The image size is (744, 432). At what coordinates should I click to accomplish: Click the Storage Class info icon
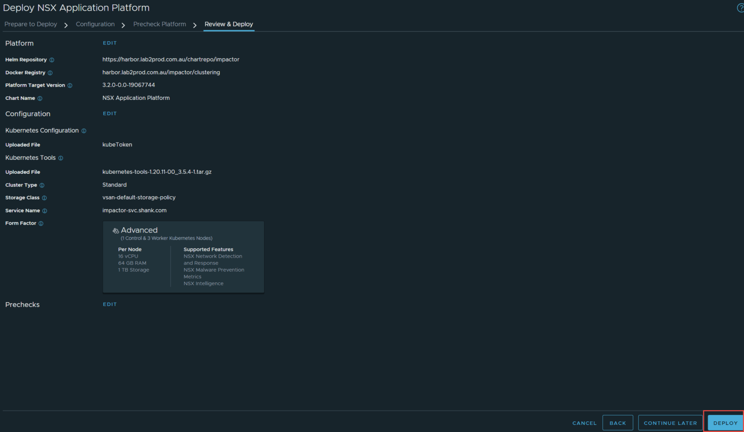[45, 198]
